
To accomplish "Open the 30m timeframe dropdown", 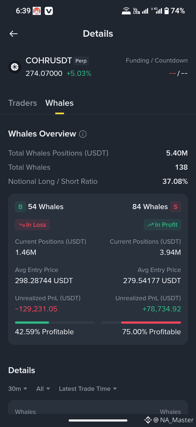I will 18,389.
